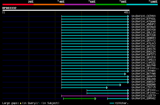160x105 pixels.
Task: Select the UniRef100_Q6YZG2 subject name
Action: 143,46
